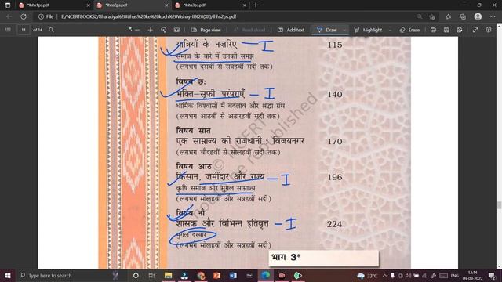The image size is (502, 282).
Task: Open weather widget showing 33°C
Action: [368, 275]
